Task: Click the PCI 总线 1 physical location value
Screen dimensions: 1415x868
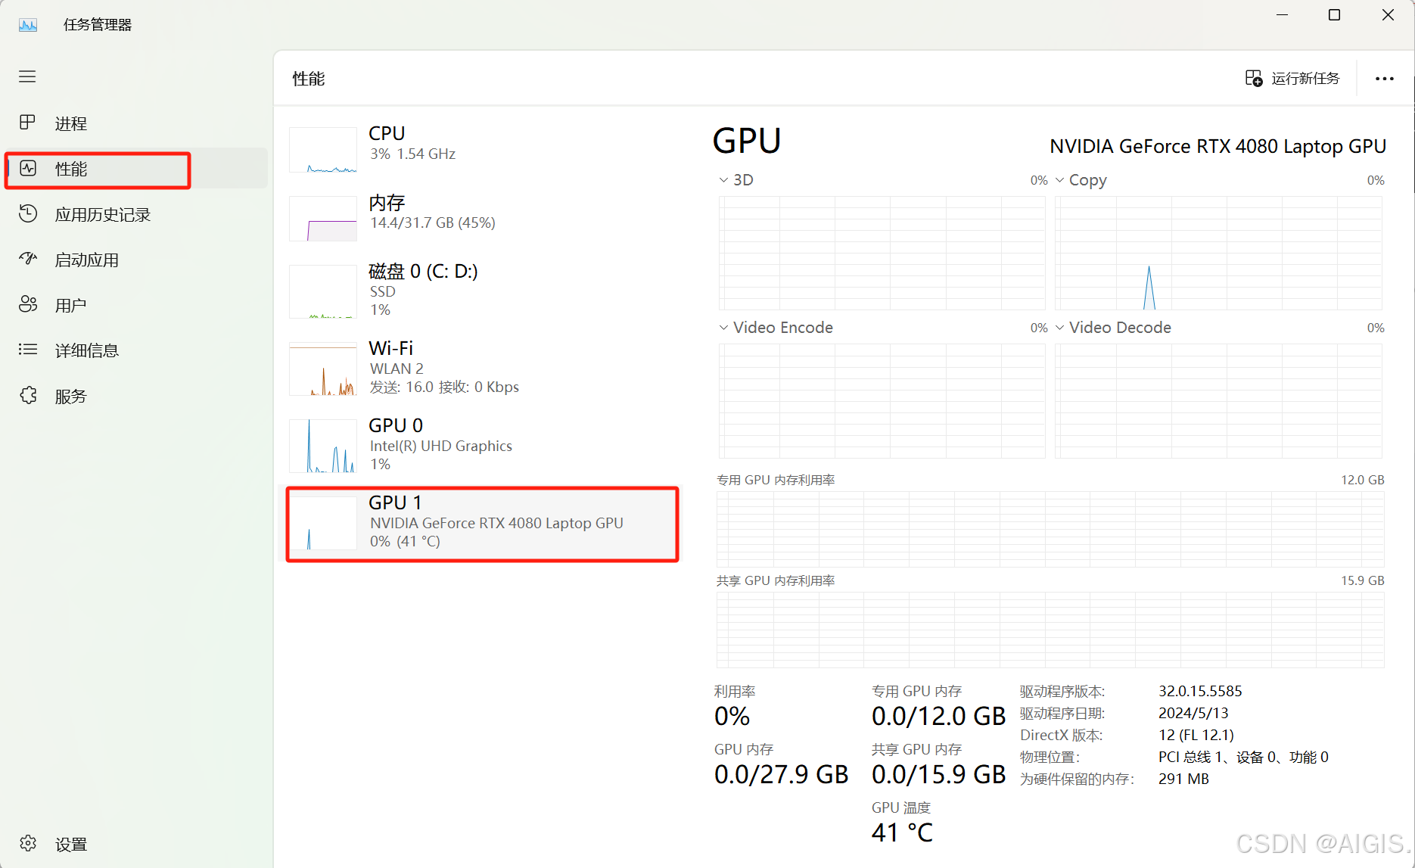Action: pos(1243,757)
